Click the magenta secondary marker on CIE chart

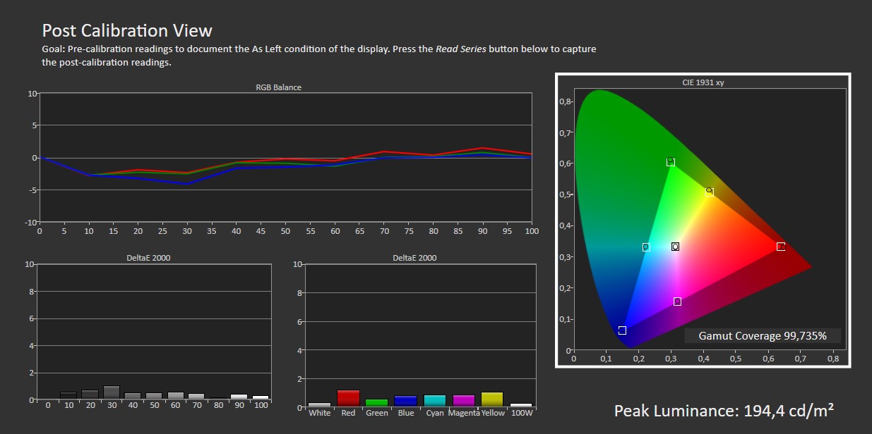[x=677, y=302]
